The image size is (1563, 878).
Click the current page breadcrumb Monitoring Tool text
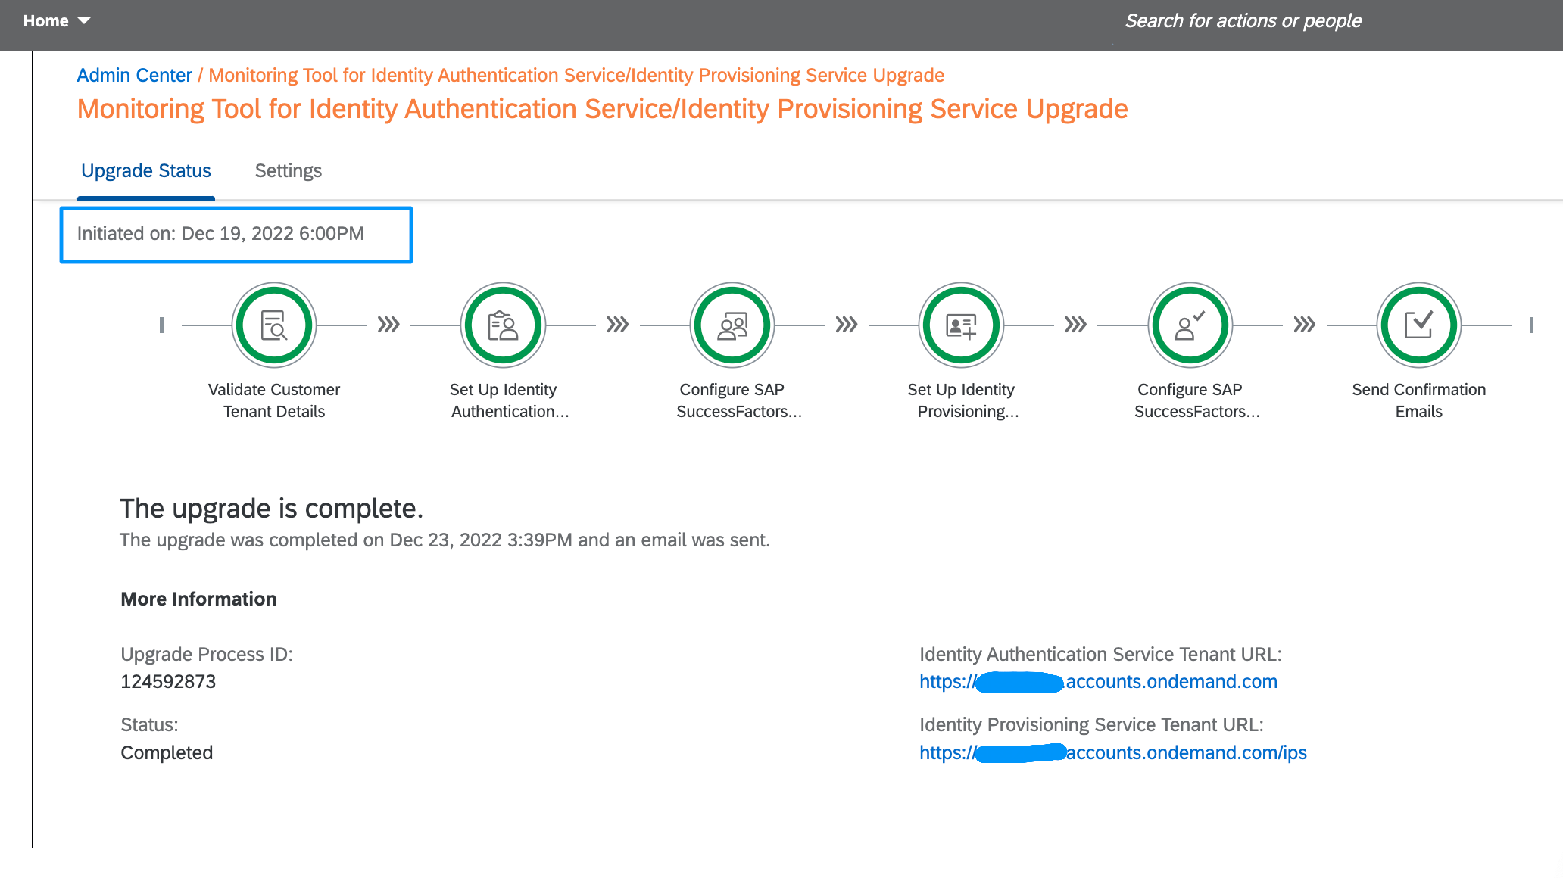(x=576, y=75)
